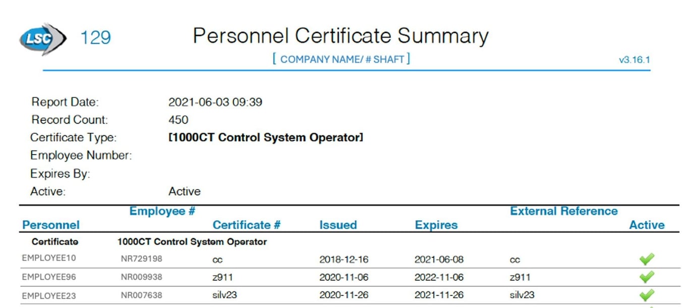Click the Active column header

[x=647, y=225]
